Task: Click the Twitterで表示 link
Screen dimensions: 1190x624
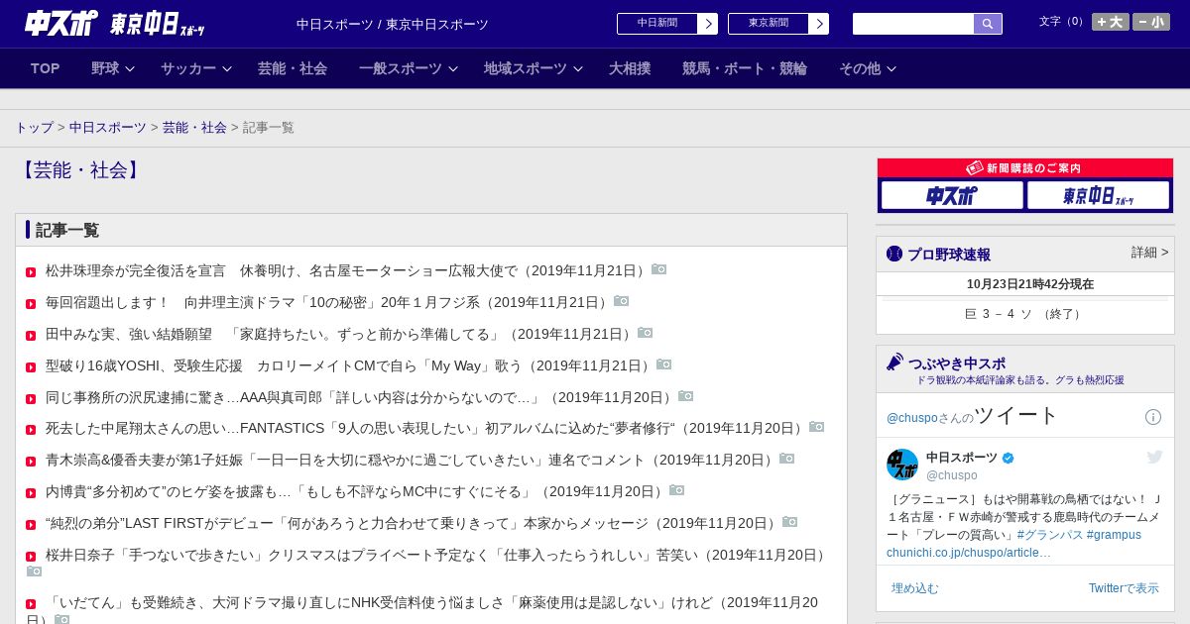Action: click(x=1124, y=588)
